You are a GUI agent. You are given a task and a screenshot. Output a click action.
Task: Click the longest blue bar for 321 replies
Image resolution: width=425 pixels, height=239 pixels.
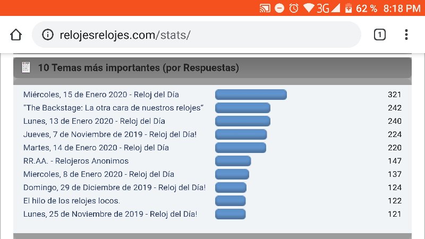pyautogui.click(x=251, y=95)
